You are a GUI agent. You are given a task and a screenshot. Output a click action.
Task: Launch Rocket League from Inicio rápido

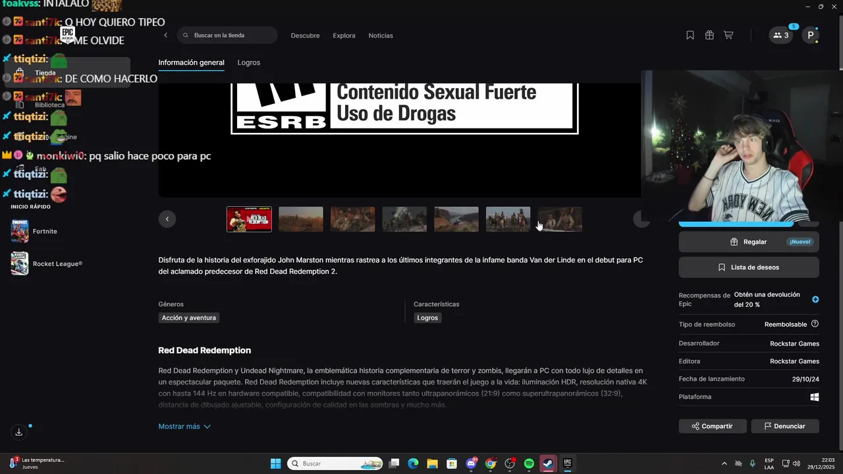point(46,263)
